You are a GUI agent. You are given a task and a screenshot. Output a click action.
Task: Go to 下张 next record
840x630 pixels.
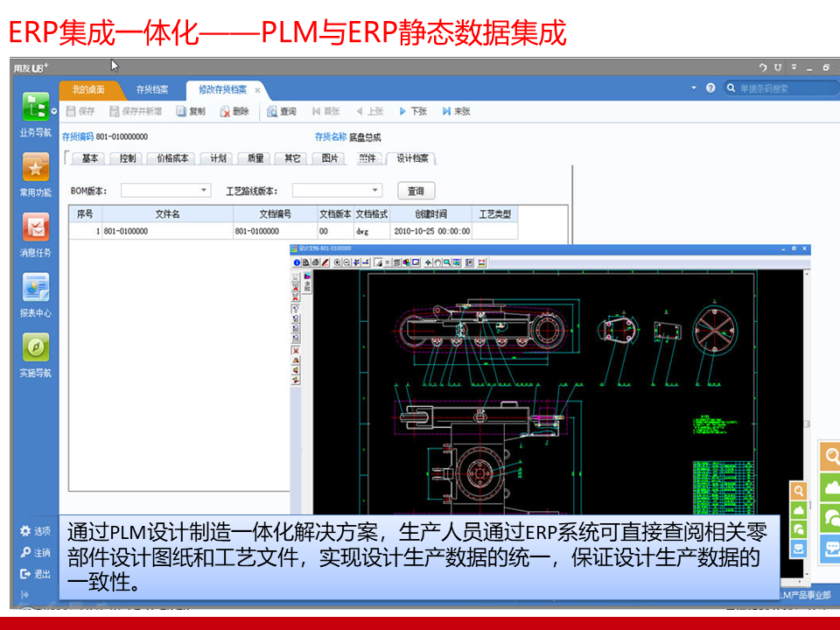(413, 111)
